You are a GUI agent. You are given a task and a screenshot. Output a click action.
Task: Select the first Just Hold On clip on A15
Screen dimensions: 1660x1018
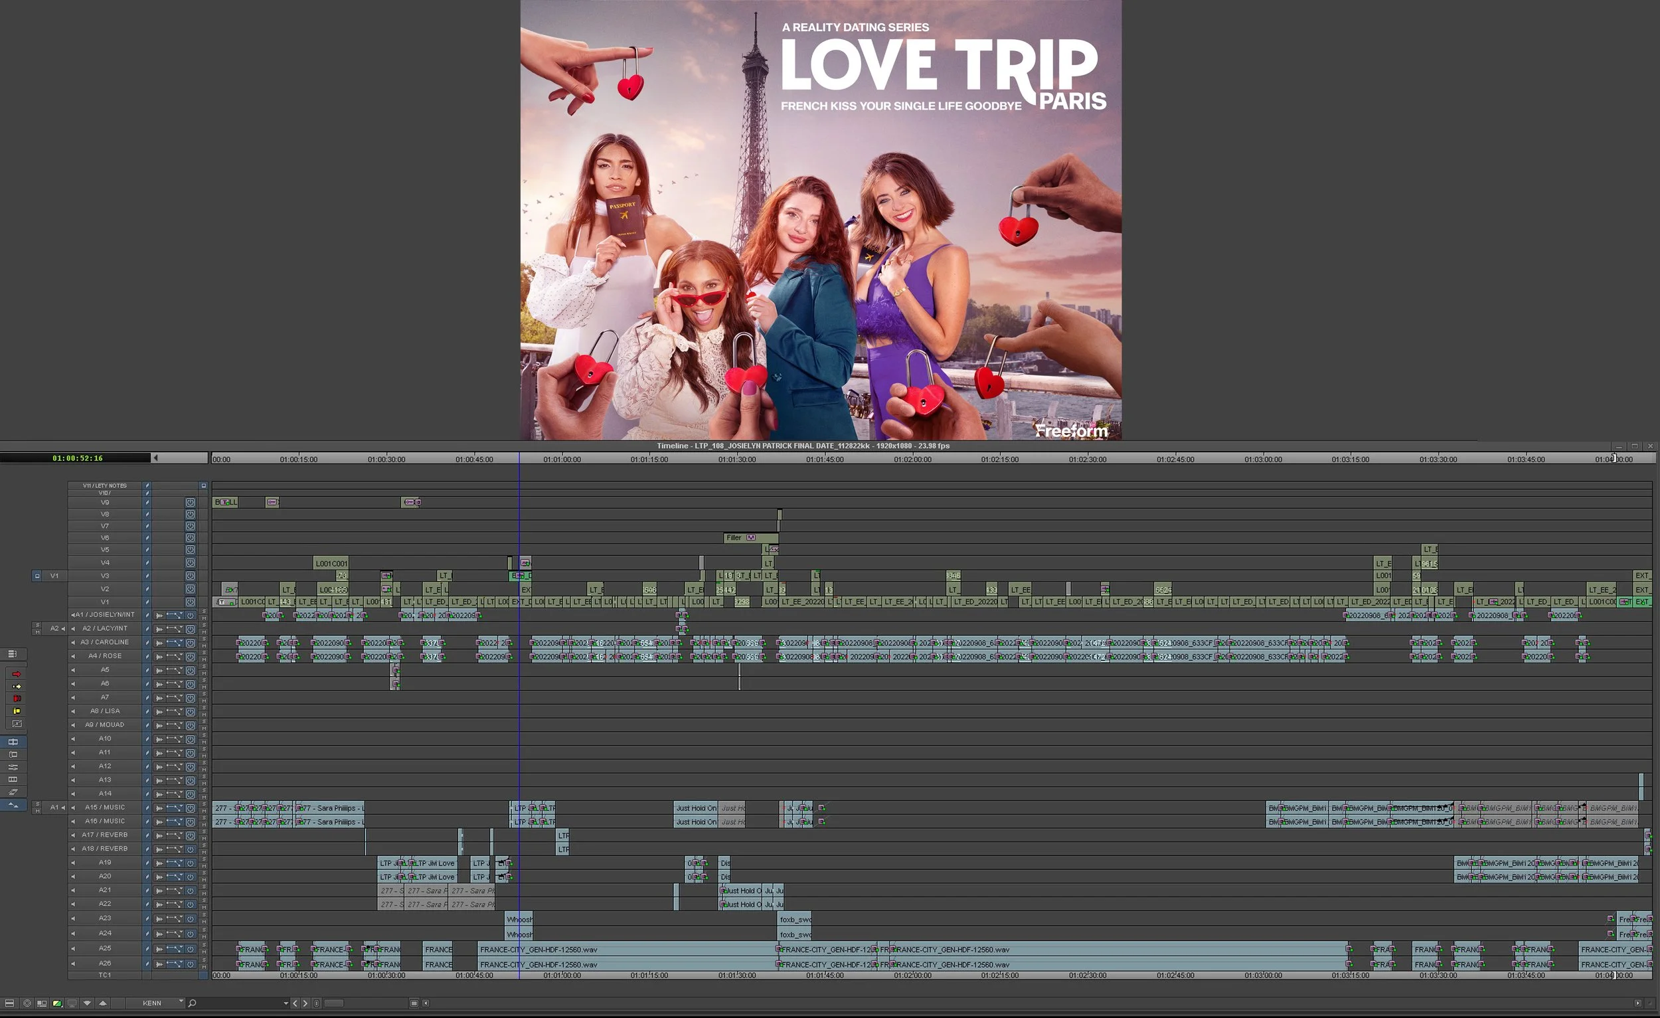click(695, 807)
